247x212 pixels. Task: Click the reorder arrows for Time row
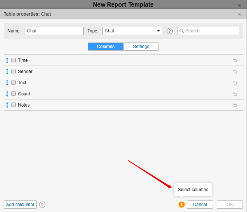coord(7,60)
